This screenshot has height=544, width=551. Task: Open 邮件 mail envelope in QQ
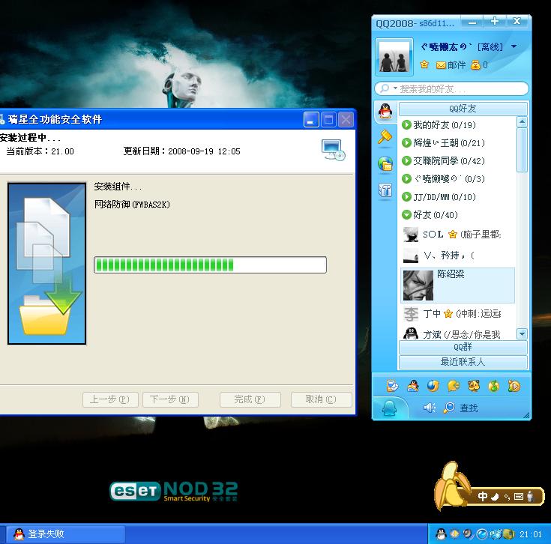[x=451, y=65]
